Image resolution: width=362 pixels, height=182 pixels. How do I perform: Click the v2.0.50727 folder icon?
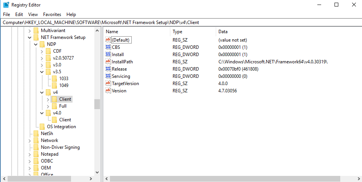[48, 58]
